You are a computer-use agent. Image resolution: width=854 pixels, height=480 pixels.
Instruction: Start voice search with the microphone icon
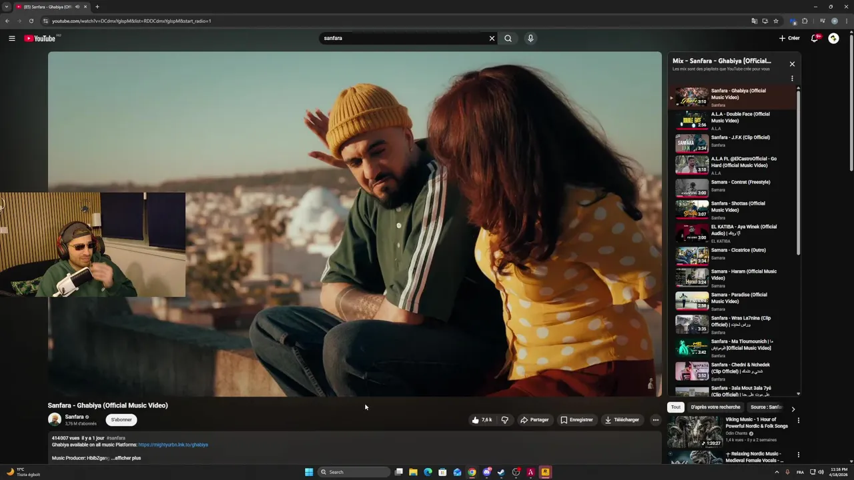click(530, 38)
